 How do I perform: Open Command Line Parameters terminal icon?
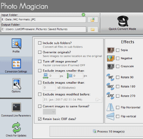tap(16, 107)
